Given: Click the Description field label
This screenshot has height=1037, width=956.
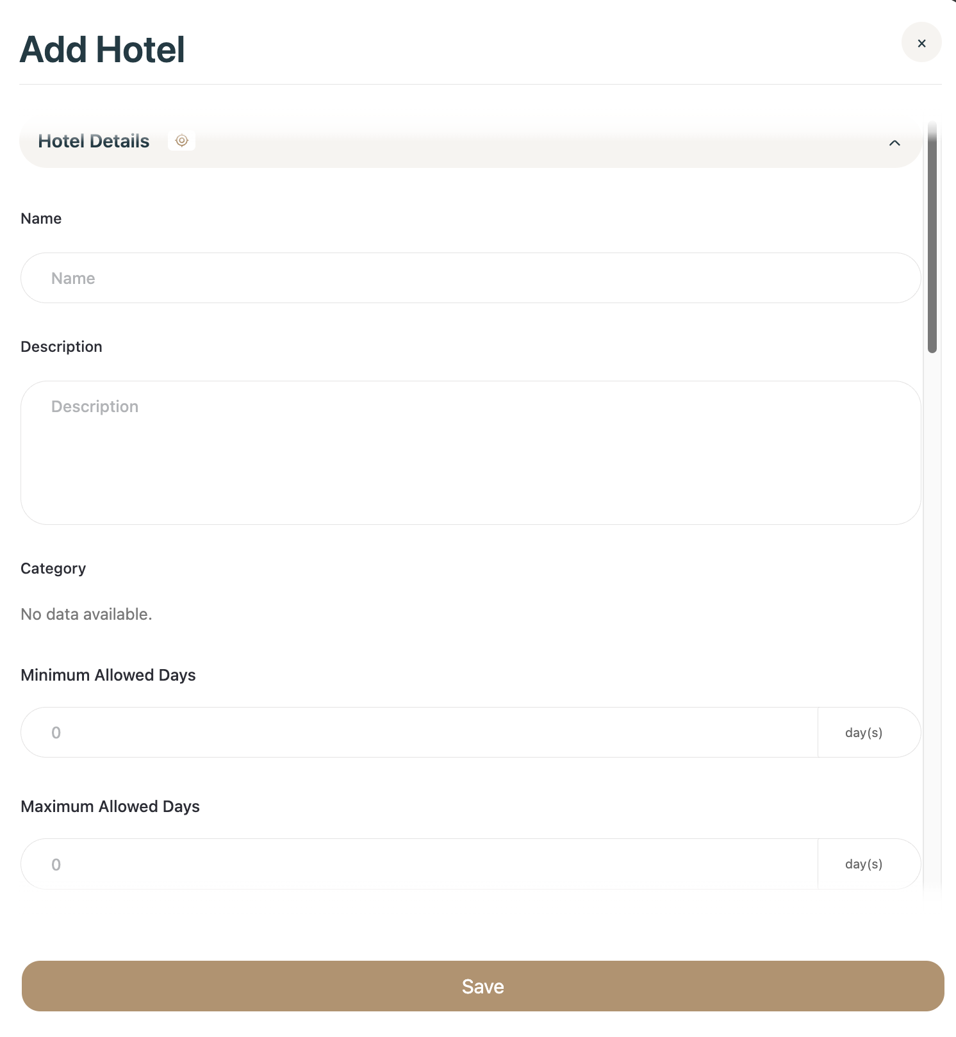Looking at the screenshot, I should click(x=62, y=347).
